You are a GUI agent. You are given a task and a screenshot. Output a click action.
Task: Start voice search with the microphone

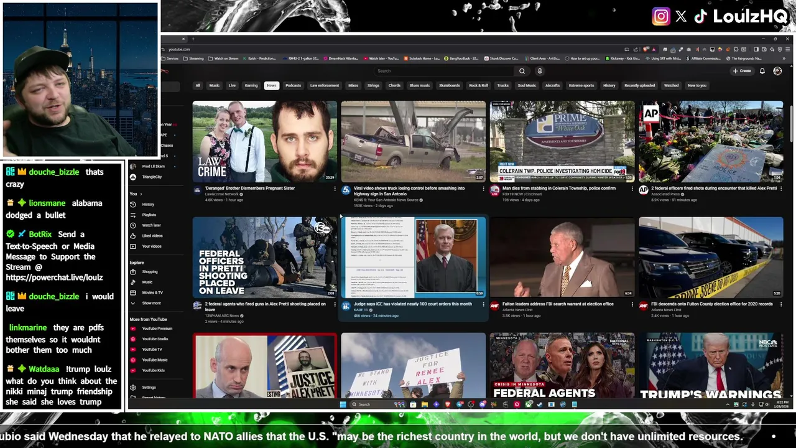pos(540,71)
